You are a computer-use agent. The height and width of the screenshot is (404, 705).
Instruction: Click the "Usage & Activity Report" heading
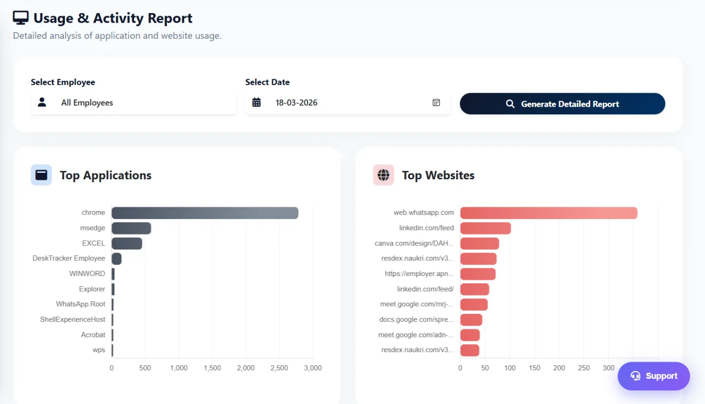[113, 18]
